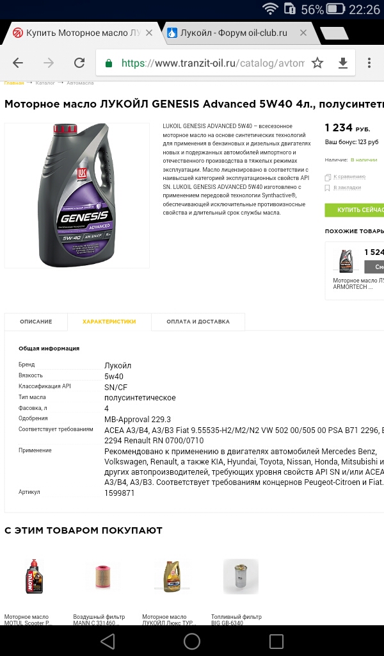Follow the Каталог breadcrumb link
Viewport: 384px width, 656px height.
click(45, 83)
